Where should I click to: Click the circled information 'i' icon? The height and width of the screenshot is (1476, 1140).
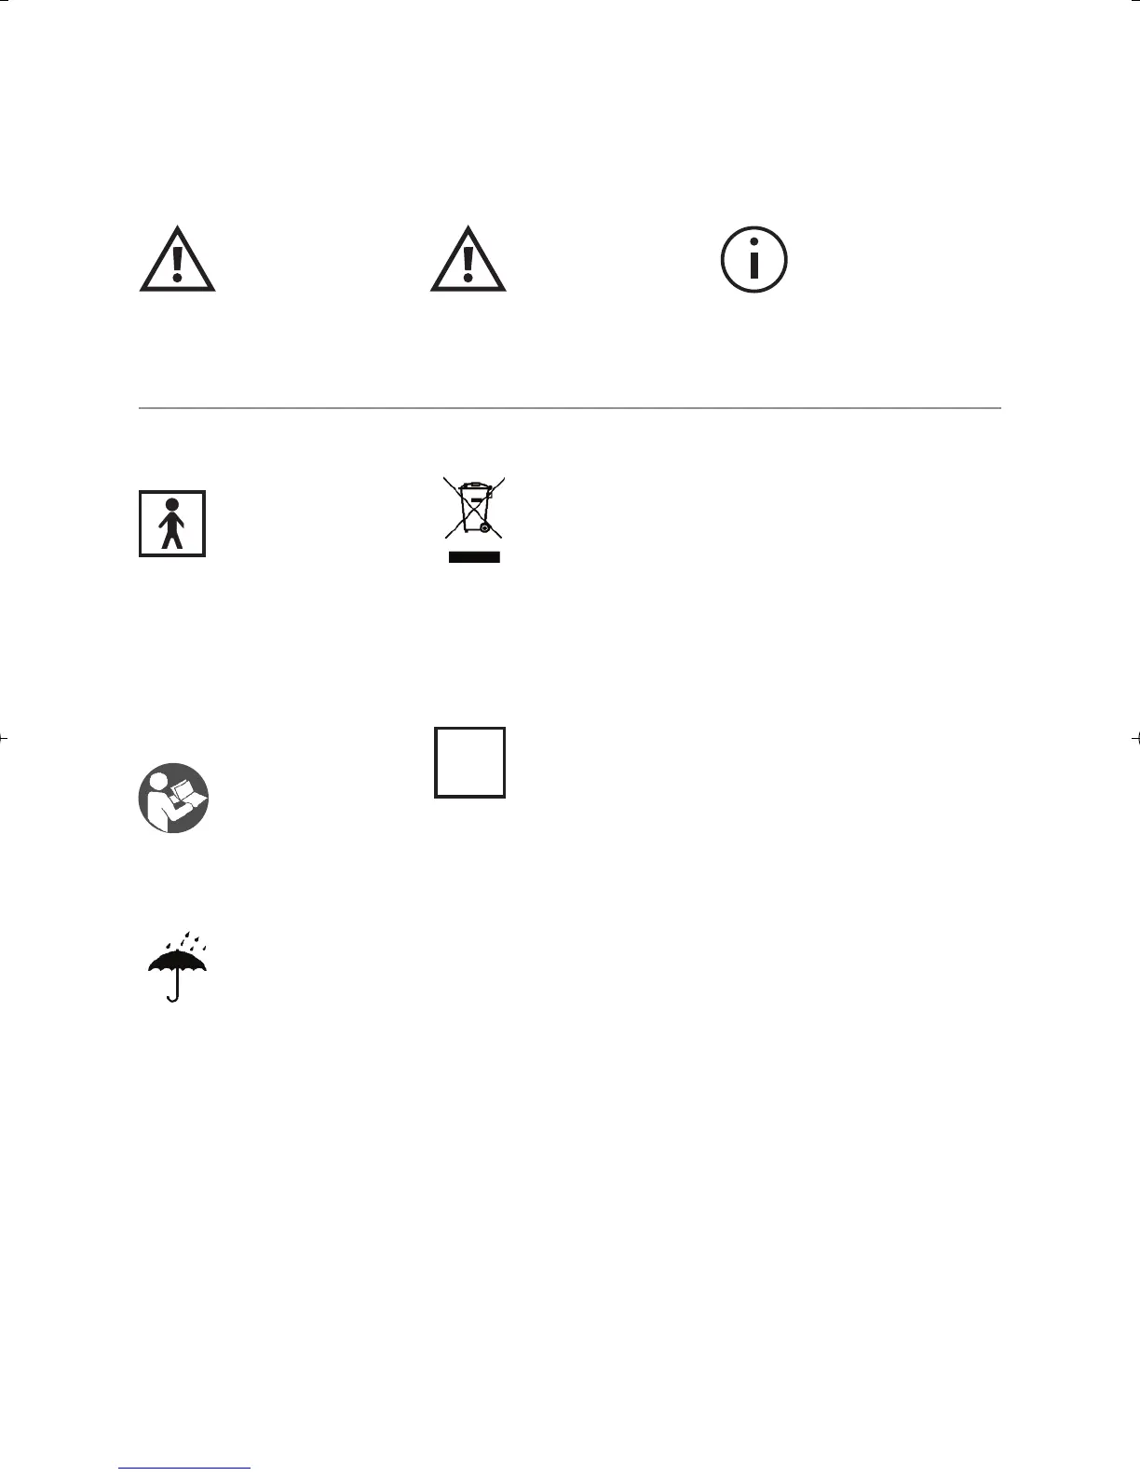point(754,260)
